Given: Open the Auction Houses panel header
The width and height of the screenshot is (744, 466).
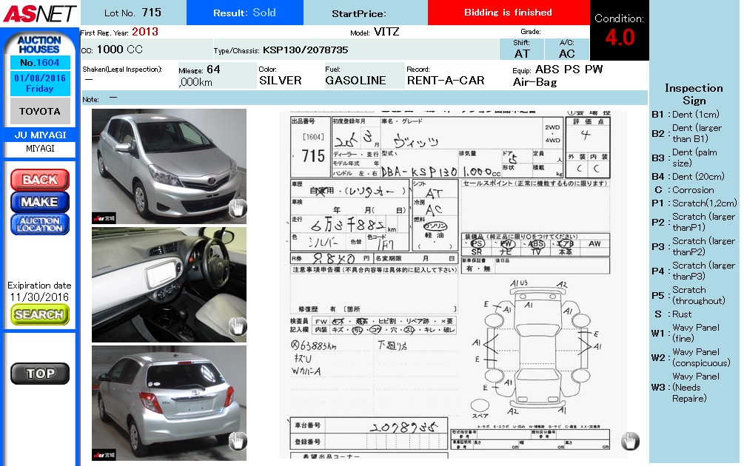Looking at the screenshot, I should pyautogui.click(x=39, y=44).
